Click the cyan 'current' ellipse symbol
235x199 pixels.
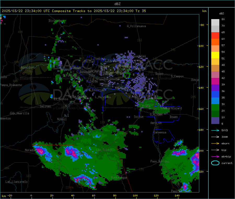click(x=215, y=163)
